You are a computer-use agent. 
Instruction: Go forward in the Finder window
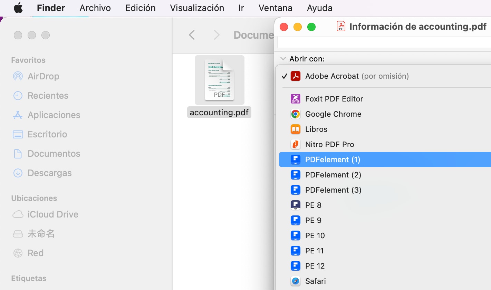(x=217, y=35)
